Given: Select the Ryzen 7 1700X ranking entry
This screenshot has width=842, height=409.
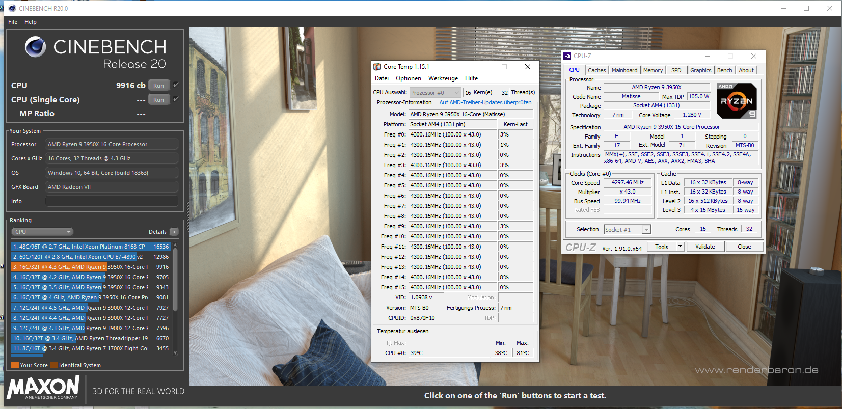Looking at the screenshot, I should coord(91,348).
